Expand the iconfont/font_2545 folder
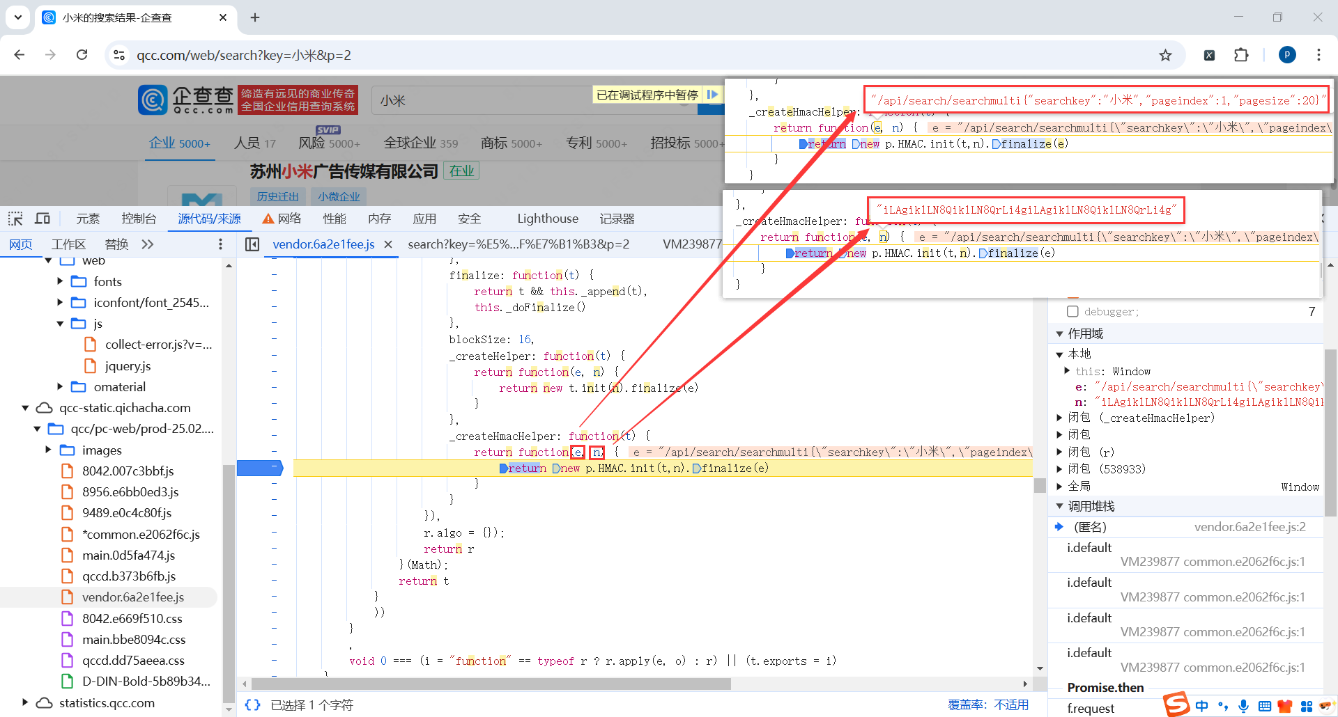1338x717 pixels. (60, 302)
